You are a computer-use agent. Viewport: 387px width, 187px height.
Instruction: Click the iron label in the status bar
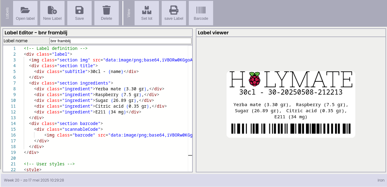tap(381, 180)
